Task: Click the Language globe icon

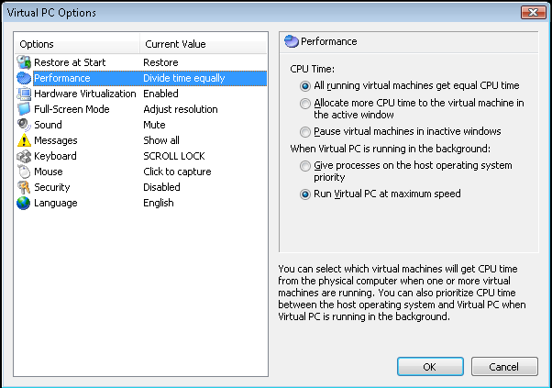Action: [24, 203]
